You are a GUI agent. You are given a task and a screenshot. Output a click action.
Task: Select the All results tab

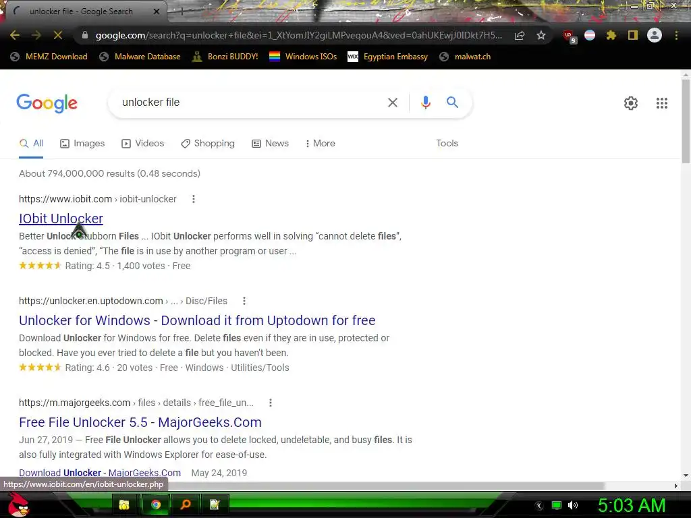31,144
